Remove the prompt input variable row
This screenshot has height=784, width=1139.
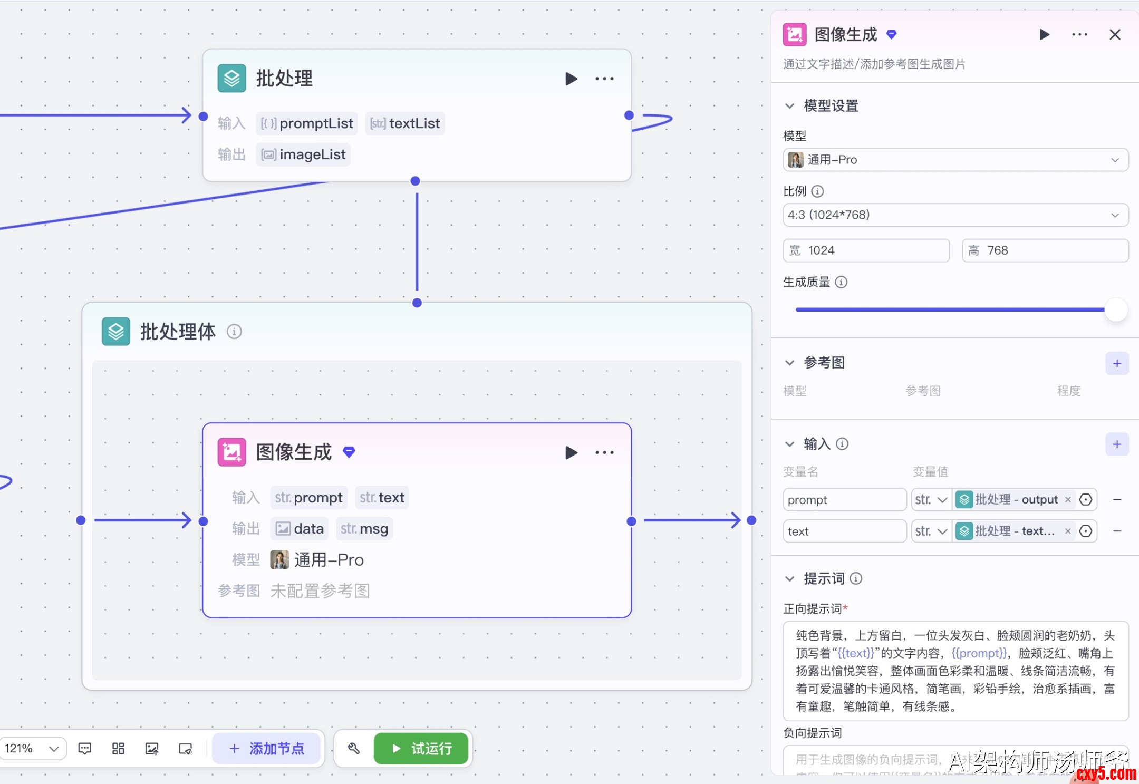pyautogui.click(x=1117, y=499)
